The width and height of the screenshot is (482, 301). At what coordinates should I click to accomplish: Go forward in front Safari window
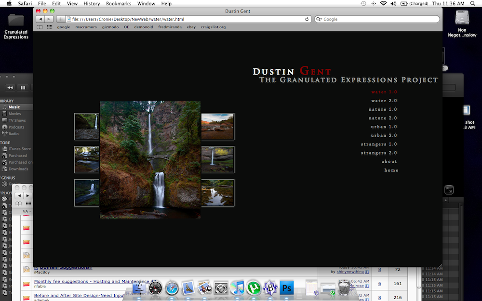[x=49, y=19]
